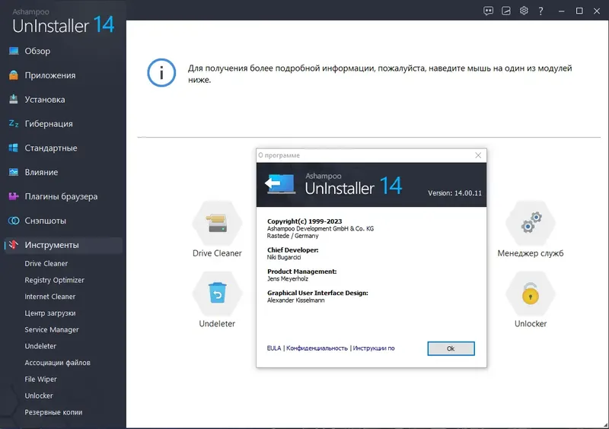Open the EULA link
Viewport: 609px width, 429px height.
[x=273, y=348]
